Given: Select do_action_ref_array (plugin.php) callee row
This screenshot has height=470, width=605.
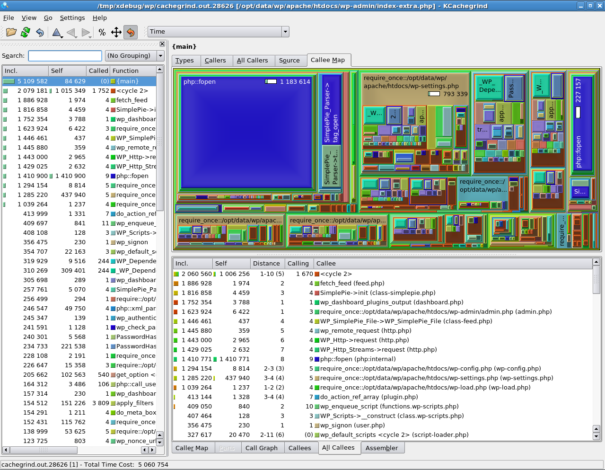Looking at the screenshot, I should 382,397.
